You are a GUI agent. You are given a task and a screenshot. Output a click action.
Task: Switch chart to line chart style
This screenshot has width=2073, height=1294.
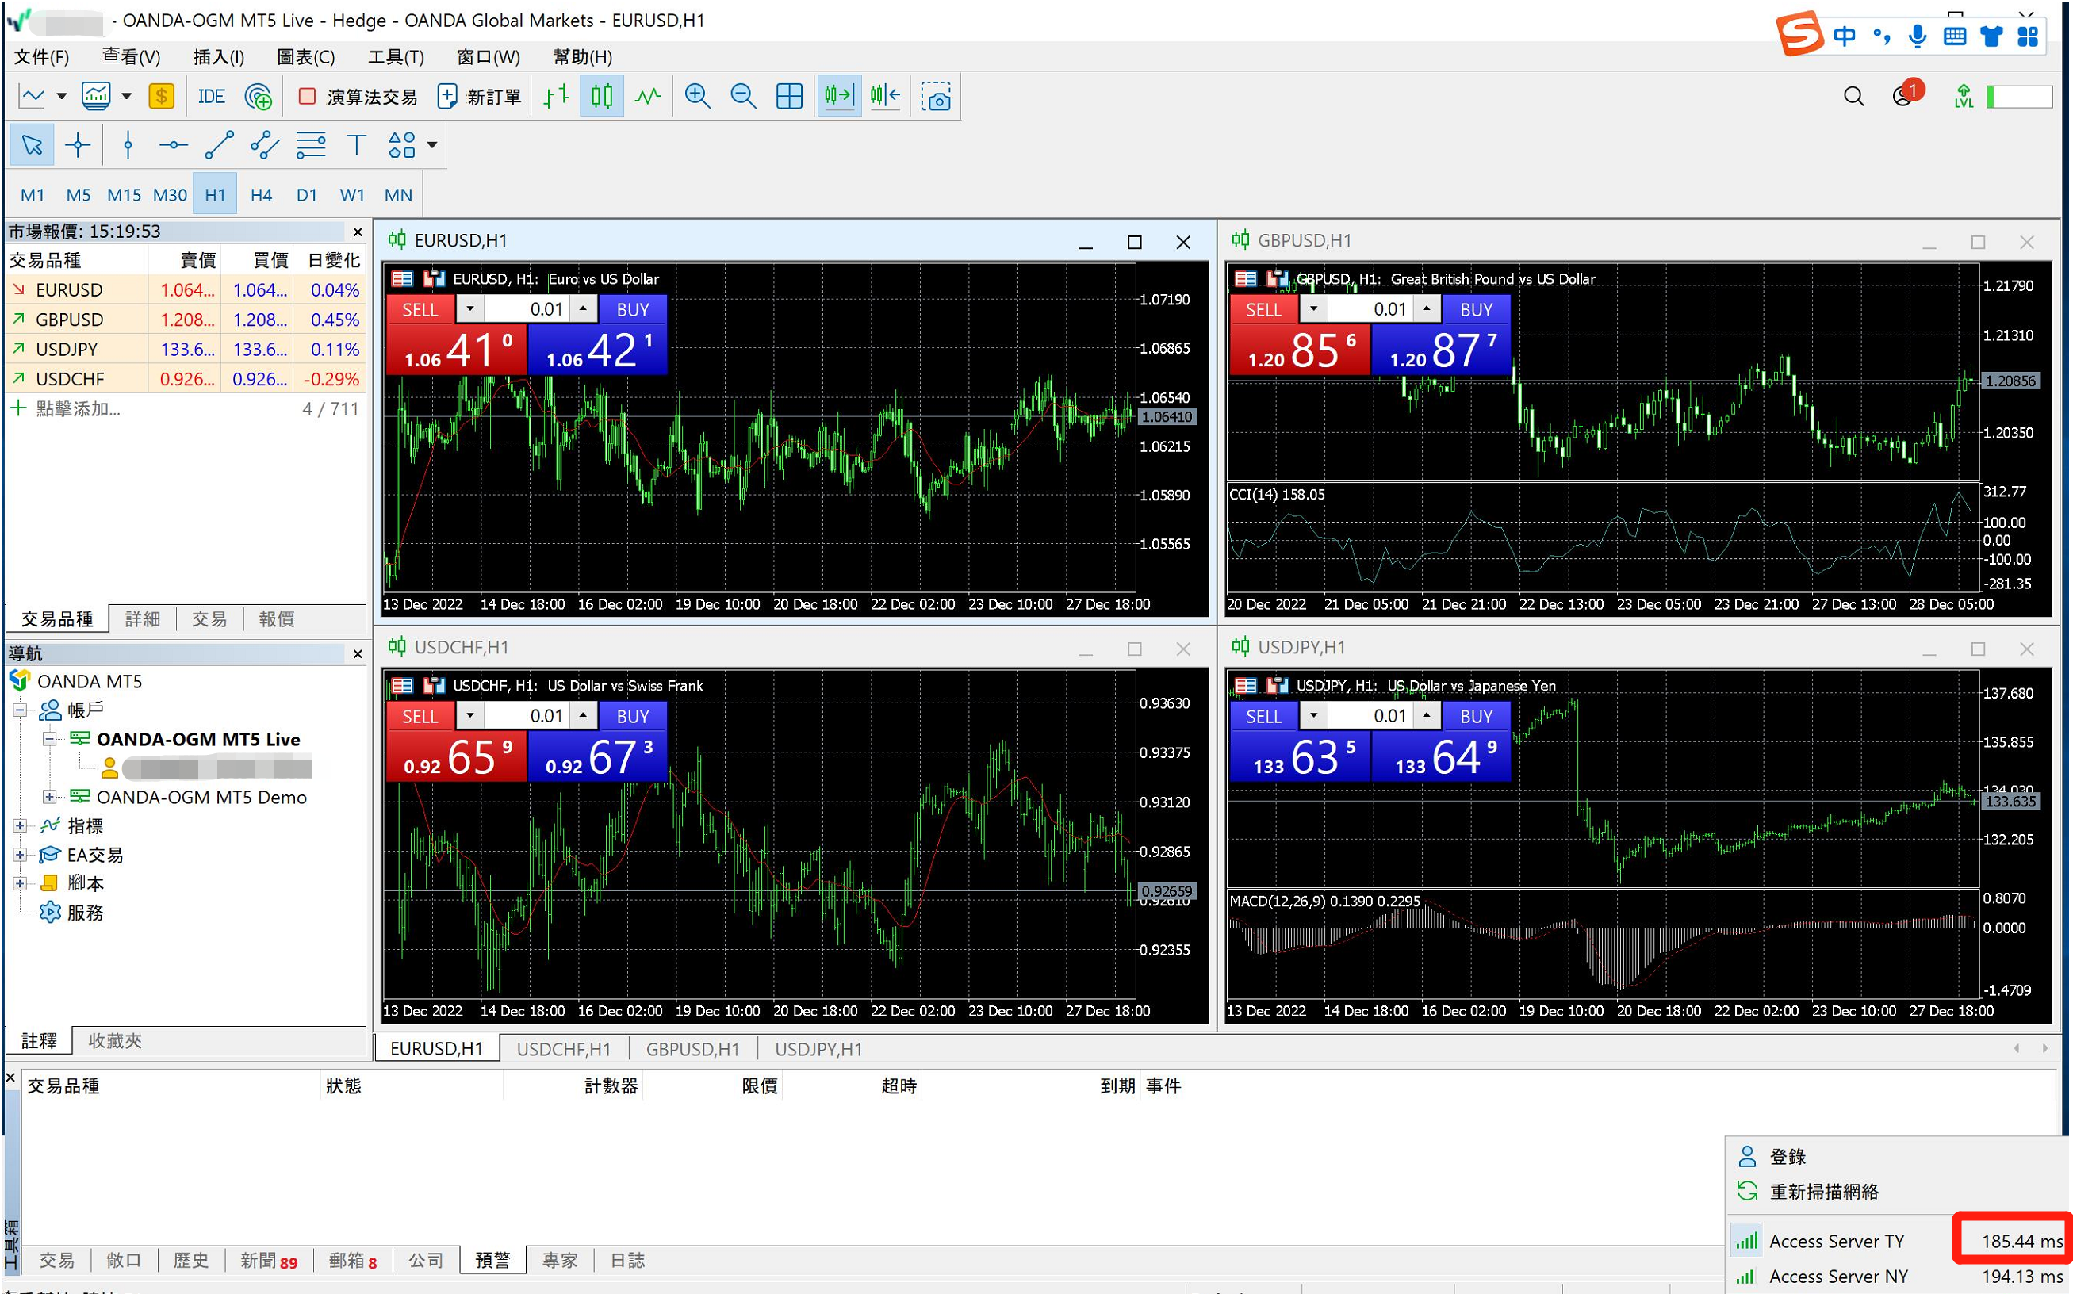click(648, 96)
